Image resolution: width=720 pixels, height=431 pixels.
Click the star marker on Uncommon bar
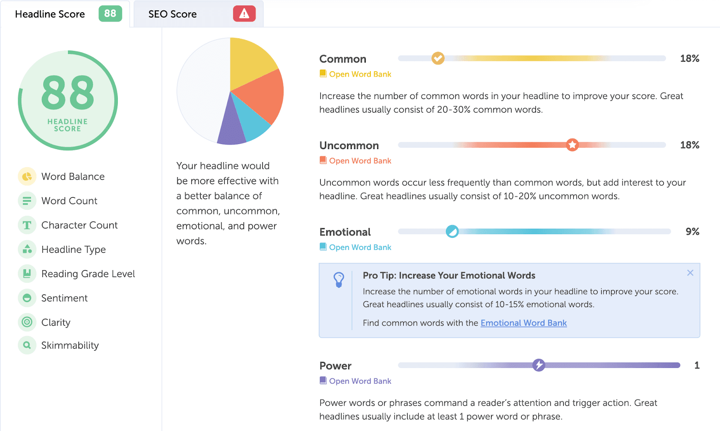572,145
